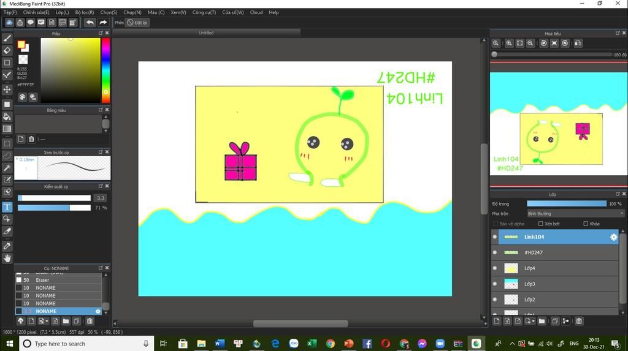The image size is (628, 351).
Task: Click the navigator canvas preview thumbnail
Action: (x=559, y=124)
